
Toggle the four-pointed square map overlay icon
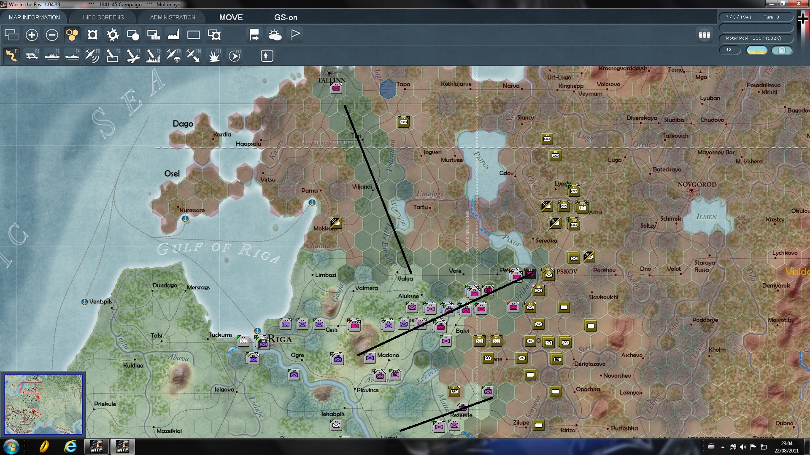click(x=92, y=35)
